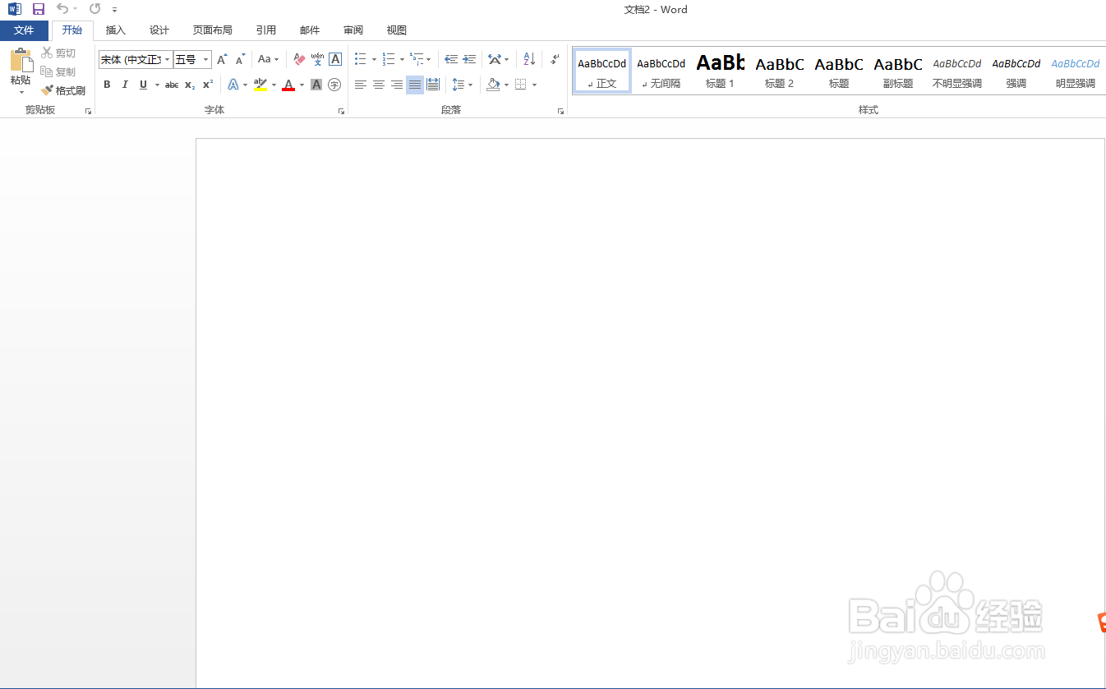Screen dimensions: 1106x689
Task: Apply the yellow text highlight color
Action: click(260, 85)
